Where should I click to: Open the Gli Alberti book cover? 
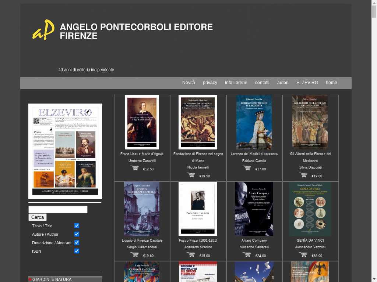[x=310, y=122]
